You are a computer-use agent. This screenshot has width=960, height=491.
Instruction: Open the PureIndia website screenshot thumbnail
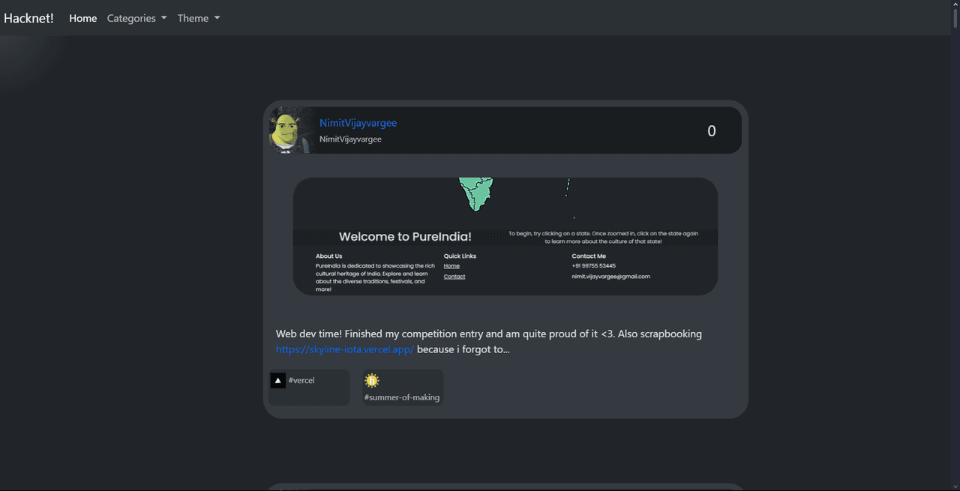click(x=505, y=236)
